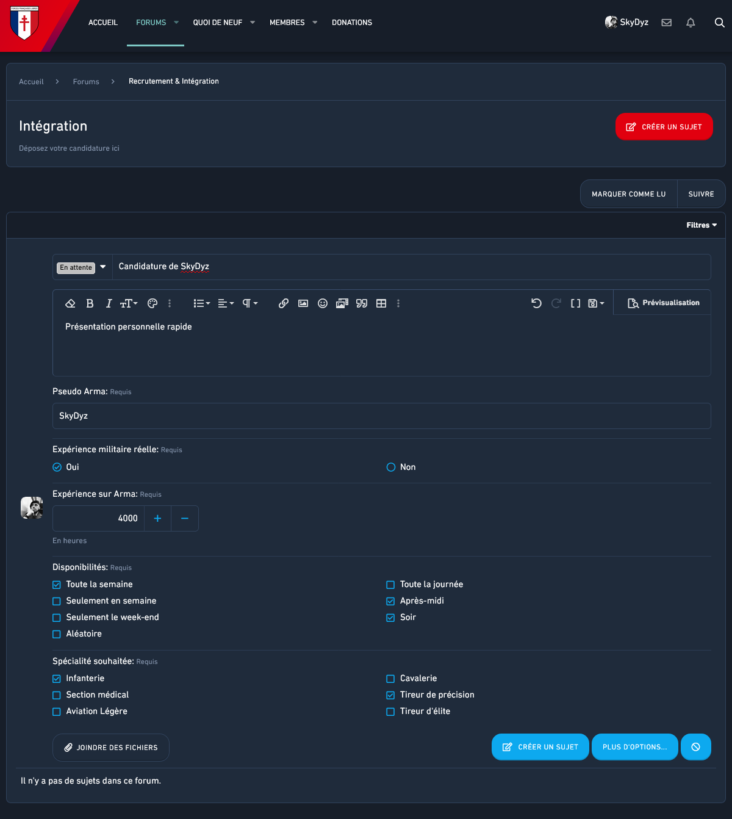Viewport: 732px width, 819px height.
Task: Click the 'Joindre des fichiers' button
Action: (x=111, y=748)
